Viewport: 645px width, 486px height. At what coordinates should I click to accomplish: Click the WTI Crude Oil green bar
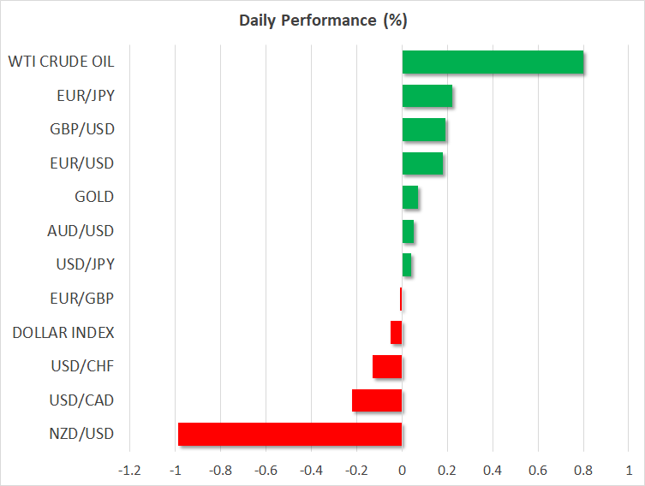click(493, 62)
